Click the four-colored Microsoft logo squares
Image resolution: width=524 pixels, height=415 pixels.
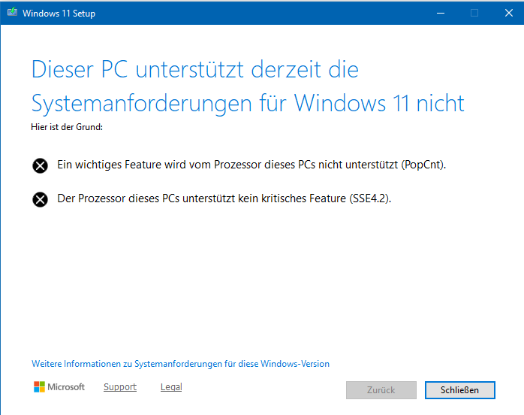pyautogui.click(x=40, y=387)
